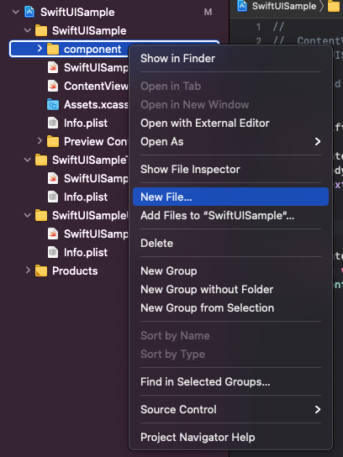343x457 pixels.
Task: Expand the Products folder
Action: point(28,271)
